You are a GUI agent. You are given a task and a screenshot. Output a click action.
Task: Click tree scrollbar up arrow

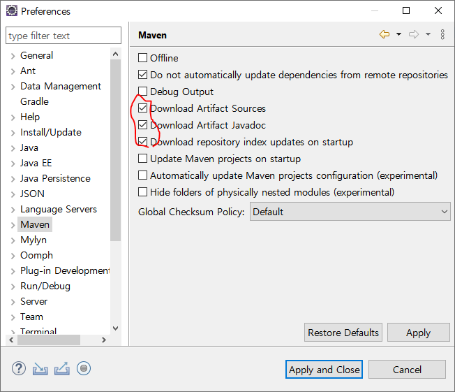click(115, 54)
